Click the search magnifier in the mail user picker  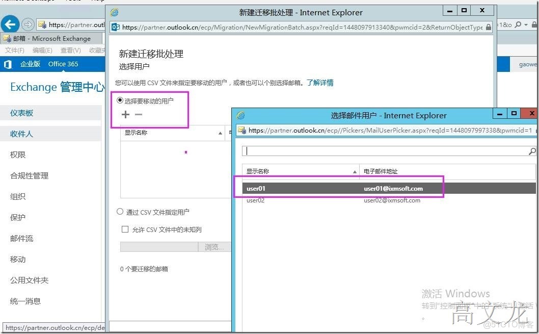point(532,151)
